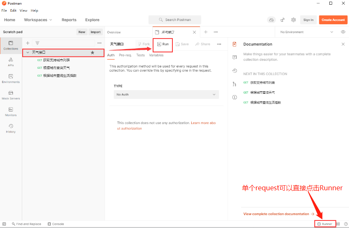Open the Edit menu
The image size is (349, 228).
coord(13,10)
